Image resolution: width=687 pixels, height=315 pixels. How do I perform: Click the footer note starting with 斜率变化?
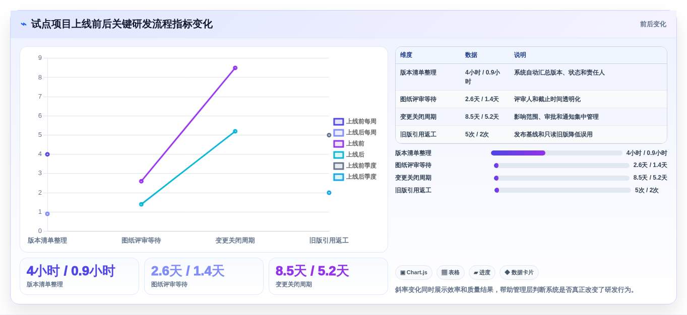pos(516,290)
